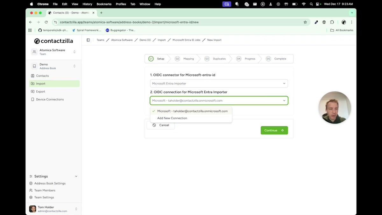Collapse the Settings section in the sidebar
The width and height of the screenshot is (382, 215).
pyautogui.click(x=76, y=176)
